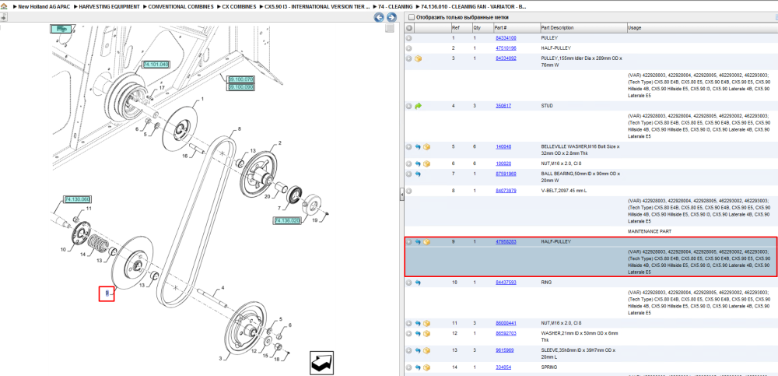Click the package icon for BELLEVILLE WASHER row

(426, 147)
